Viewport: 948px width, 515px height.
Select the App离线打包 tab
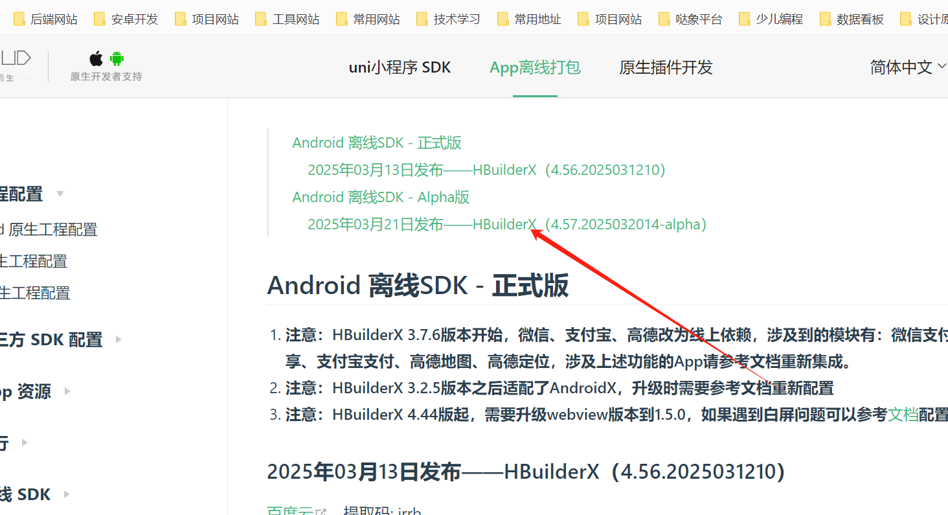(535, 67)
